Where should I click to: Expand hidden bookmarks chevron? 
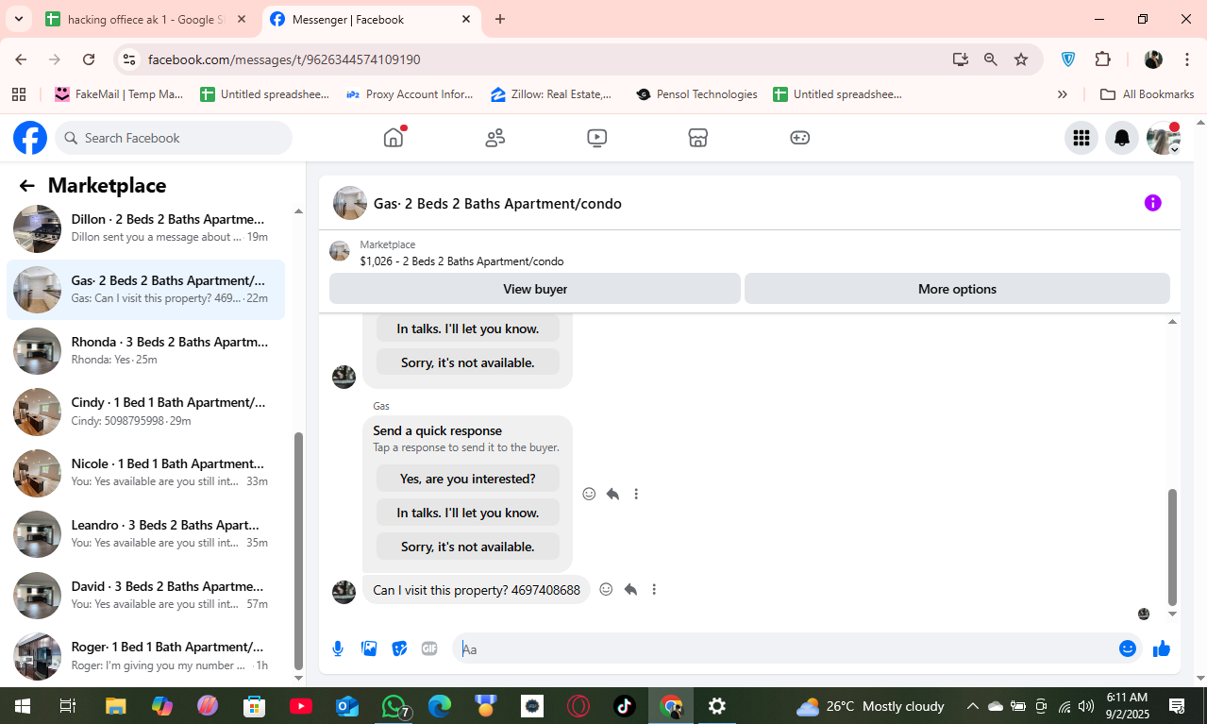click(1063, 94)
